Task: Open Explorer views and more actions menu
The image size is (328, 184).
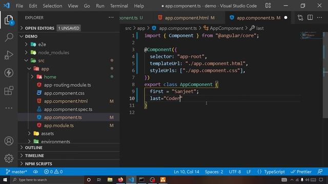Action: pos(111,18)
